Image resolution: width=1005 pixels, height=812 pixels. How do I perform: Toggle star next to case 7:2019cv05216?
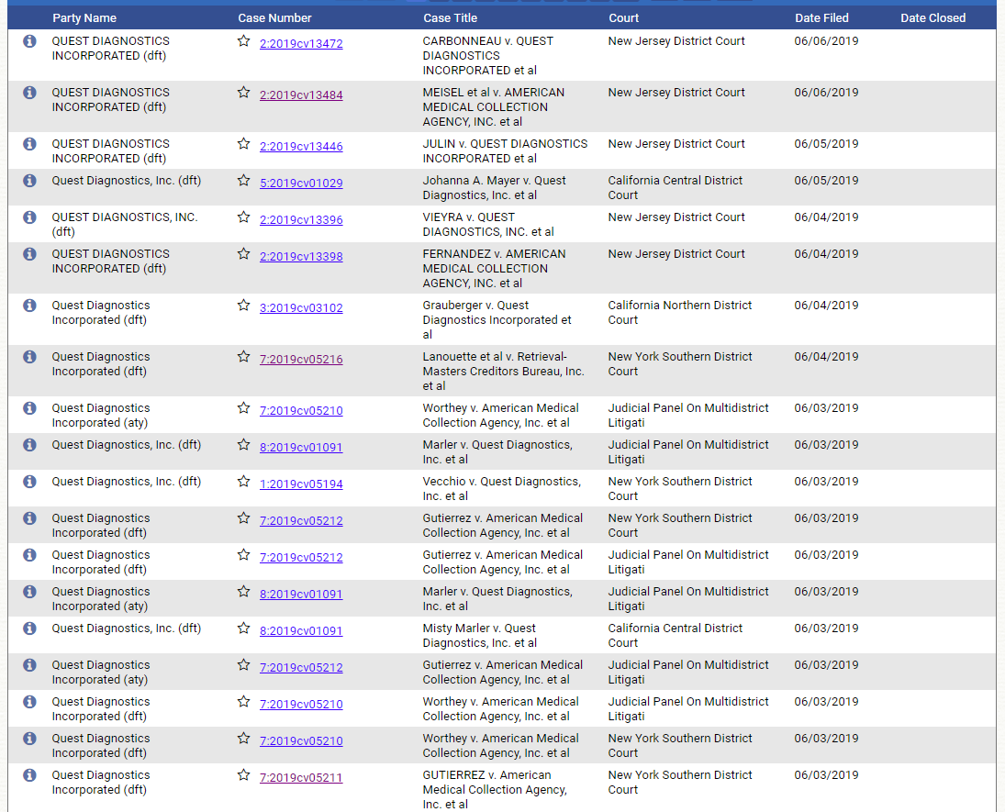click(243, 356)
